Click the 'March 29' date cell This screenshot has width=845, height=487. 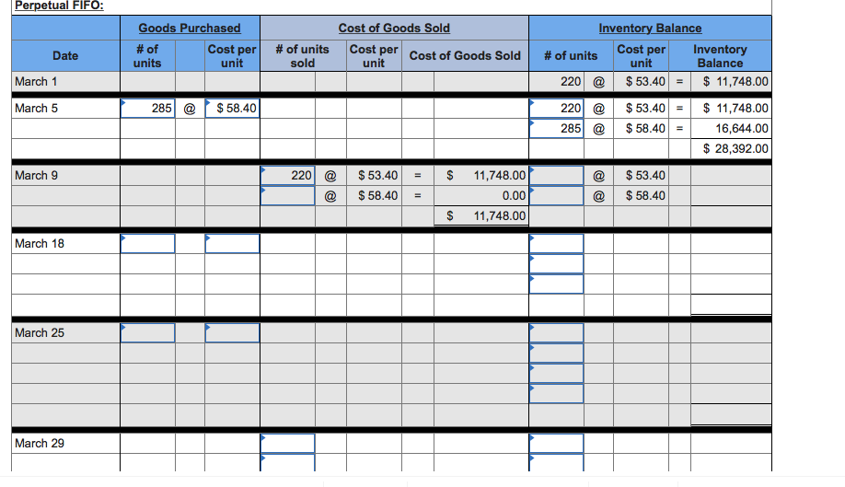pyautogui.click(x=65, y=444)
